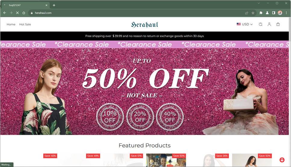Open a new browser tab
Viewport: 291px width, 167px height.
(x=54, y=5)
